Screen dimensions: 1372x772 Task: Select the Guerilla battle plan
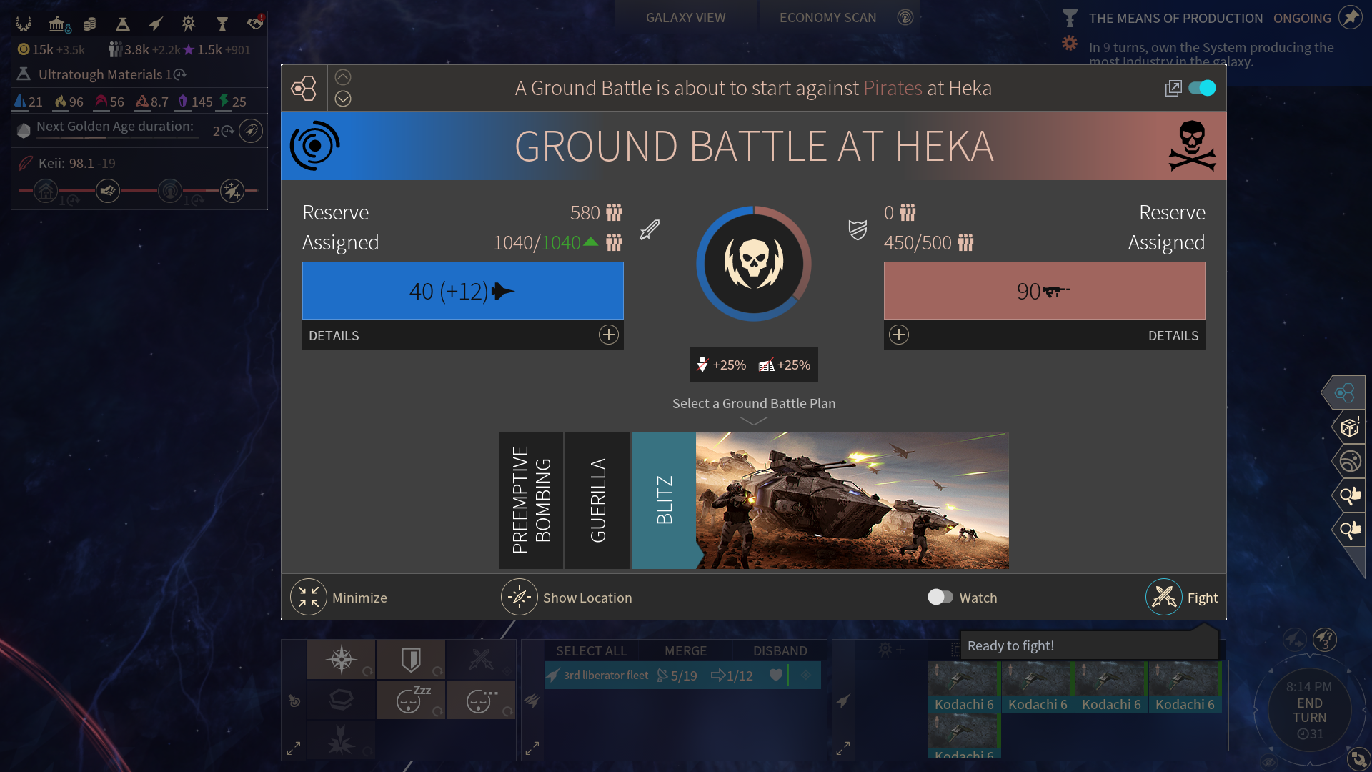[597, 500]
